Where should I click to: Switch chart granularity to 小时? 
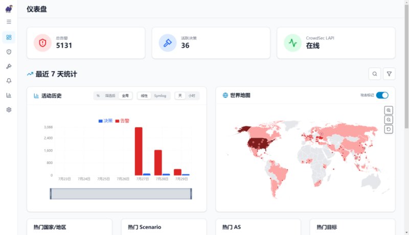pos(192,96)
